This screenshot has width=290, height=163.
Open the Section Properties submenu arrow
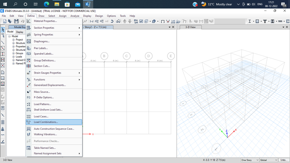click(x=79, y=28)
